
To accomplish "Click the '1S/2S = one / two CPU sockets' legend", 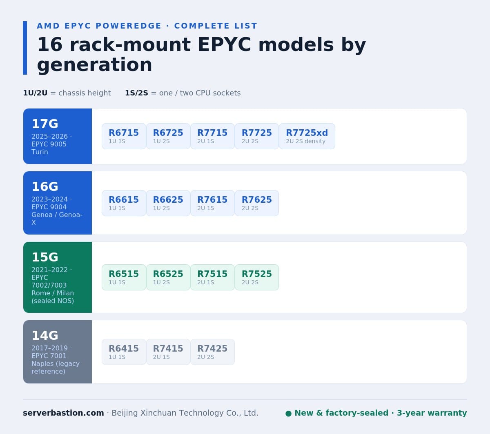I will (183, 93).
